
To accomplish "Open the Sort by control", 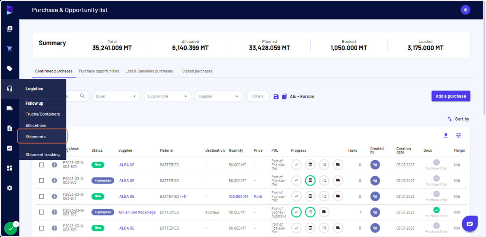I will tap(458, 119).
